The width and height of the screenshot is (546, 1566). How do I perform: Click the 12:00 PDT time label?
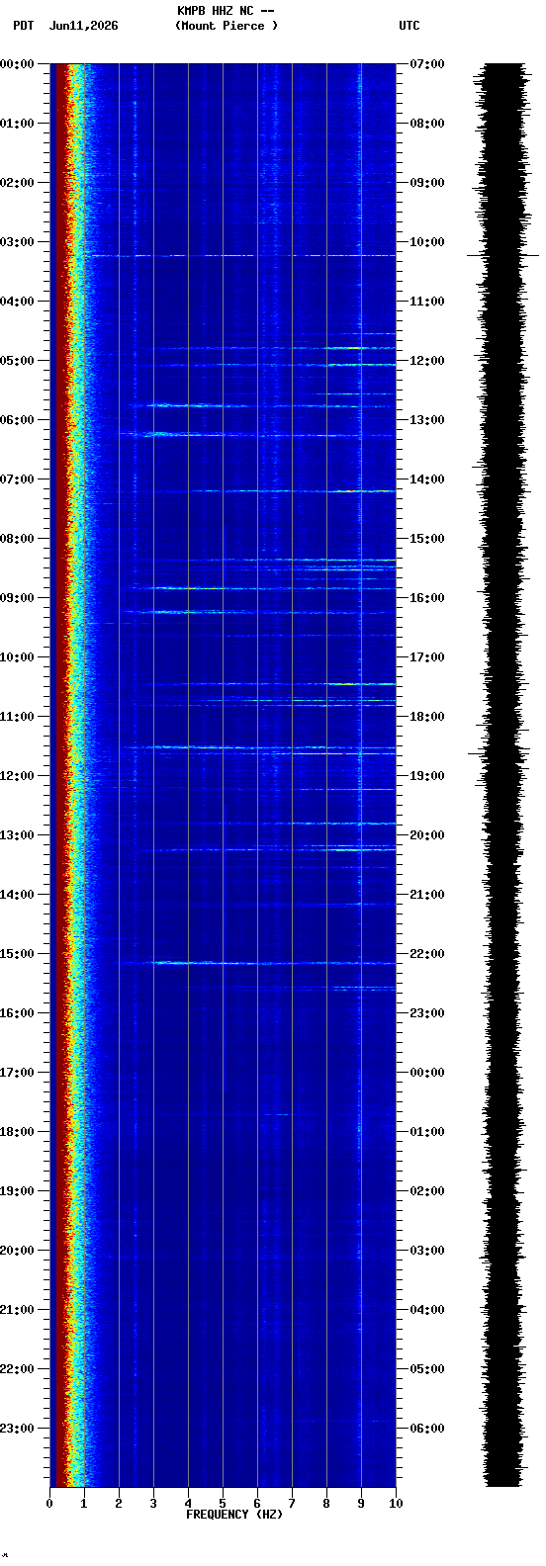coord(17,776)
